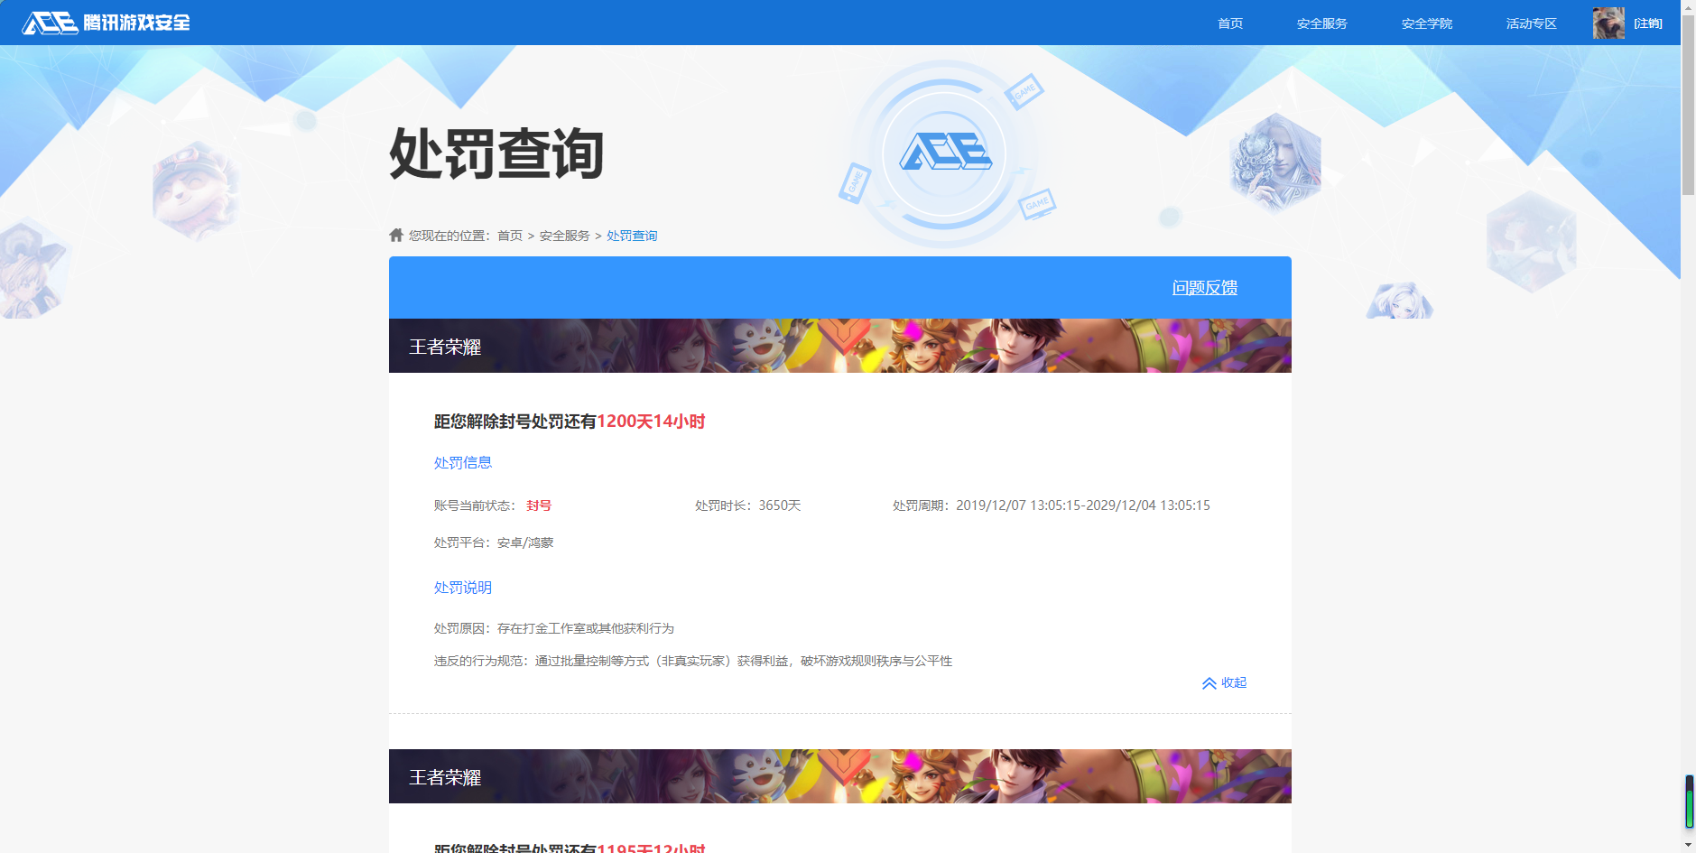Follow the 首页 breadcrumb link
The height and width of the screenshot is (853, 1696).
[x=510, y=236]
